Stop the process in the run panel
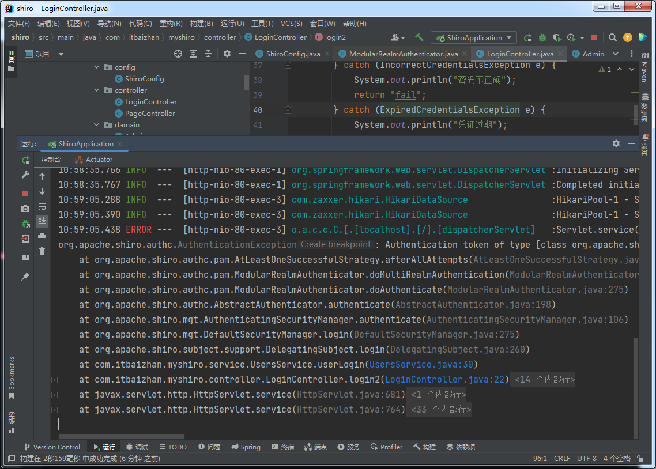Image resolution: width=656 pixels, height=469 pixels. coord(25,194)
